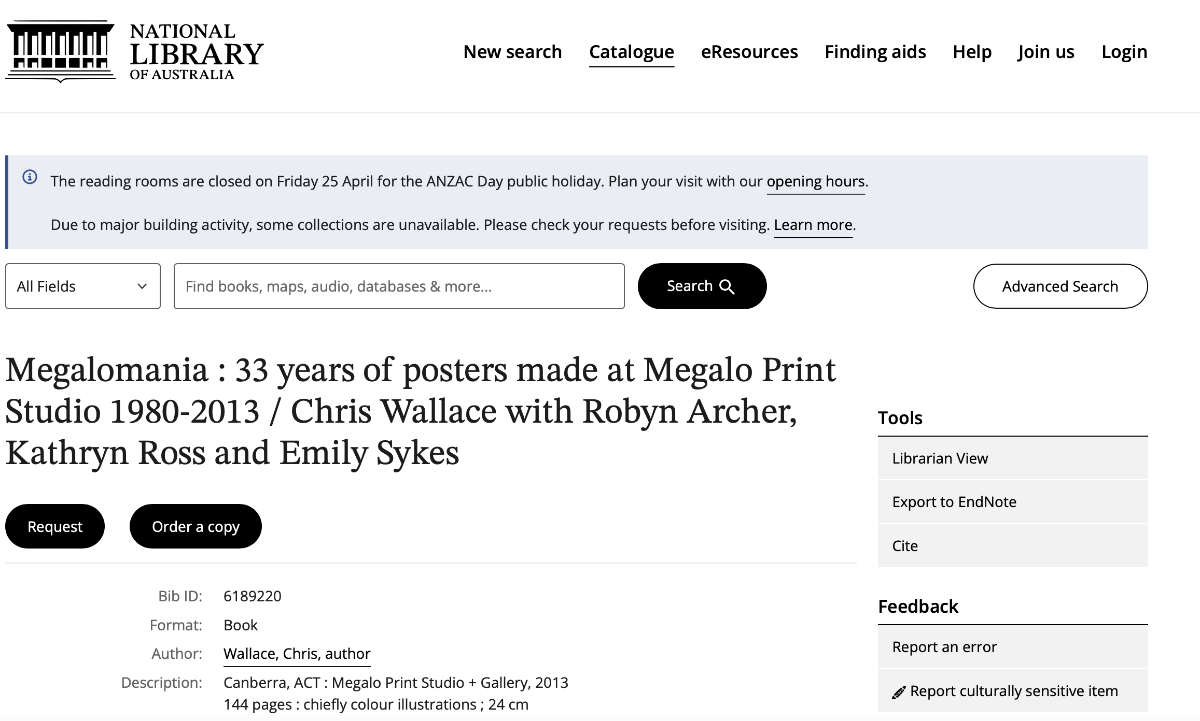The image size is (1200, 721).
Task: Open the Advanced Search button
Action: point(1061,286)
